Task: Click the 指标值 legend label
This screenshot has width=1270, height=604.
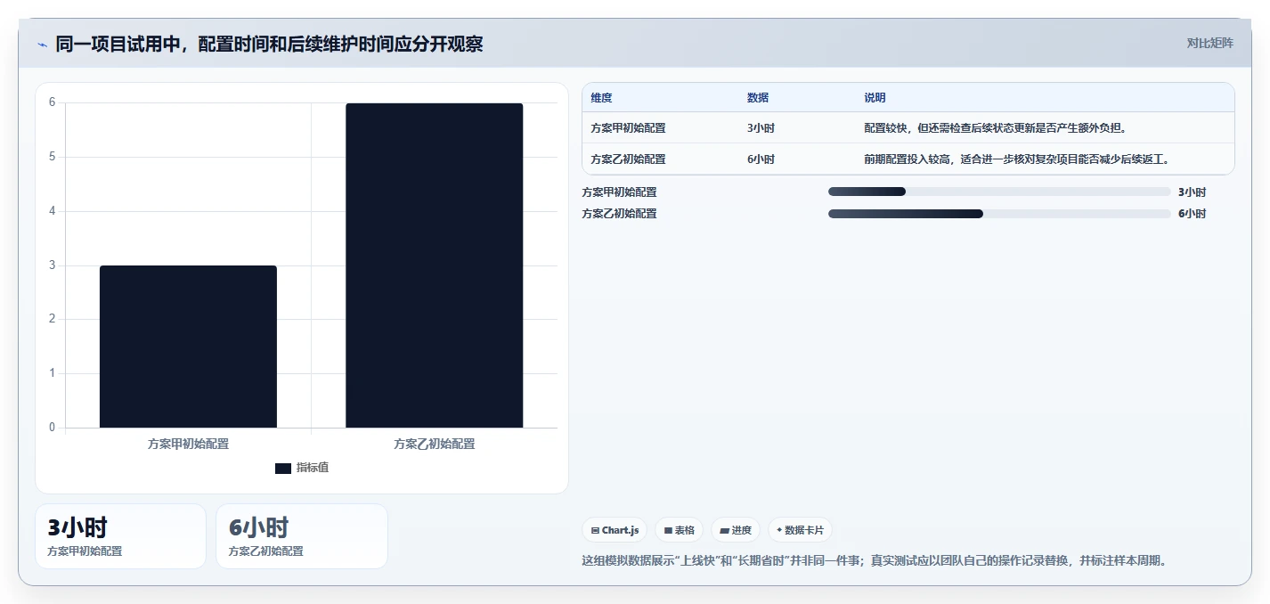Action: click(x=313, y=468)
